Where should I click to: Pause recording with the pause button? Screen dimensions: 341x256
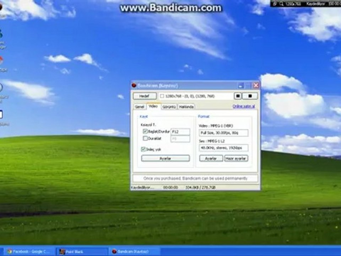(x=238, y=96)
